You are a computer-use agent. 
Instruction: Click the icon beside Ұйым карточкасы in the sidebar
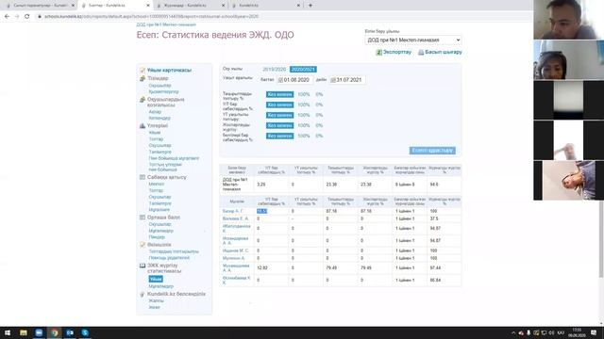click(143, 70)
